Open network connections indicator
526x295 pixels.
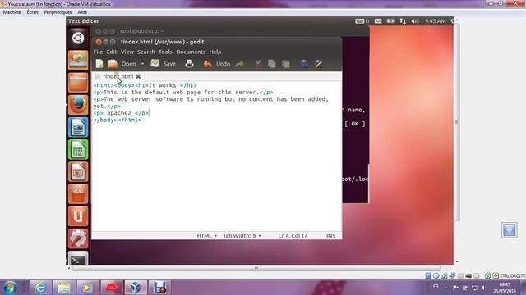coord(403,21)
